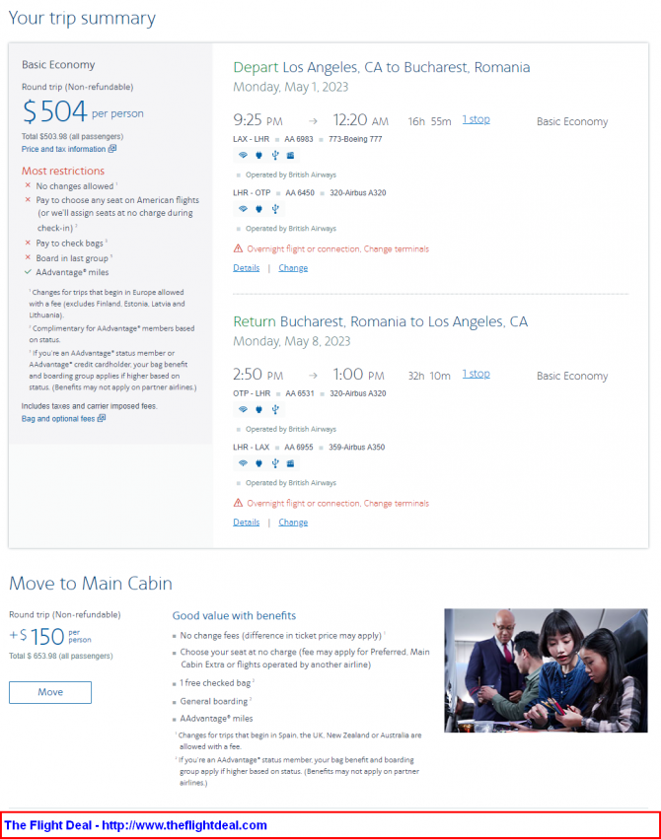Click the Wi-Fi icon under flight AA 6450
This screenshot has width=661, height=839.
point(243,209)
